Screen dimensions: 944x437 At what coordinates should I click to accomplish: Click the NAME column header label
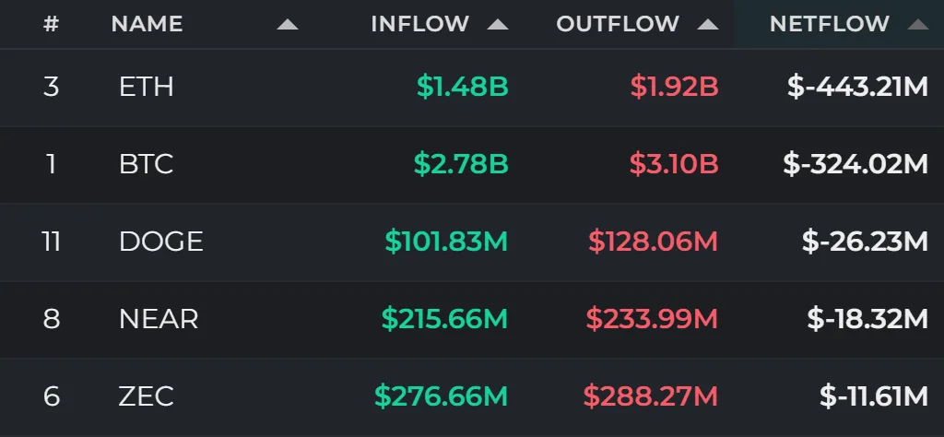tap(147, 24)
